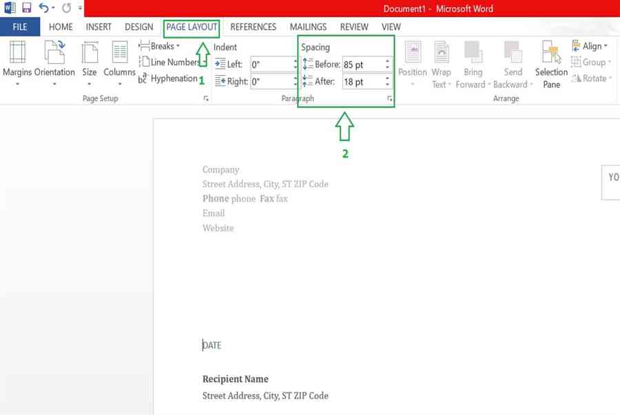Open the Margins options

click(x=17, y=63)
